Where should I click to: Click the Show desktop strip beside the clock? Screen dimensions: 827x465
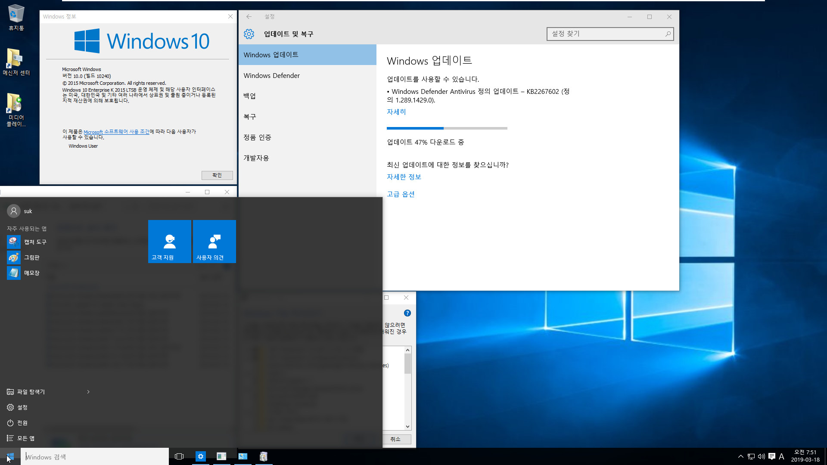point(825,456)
